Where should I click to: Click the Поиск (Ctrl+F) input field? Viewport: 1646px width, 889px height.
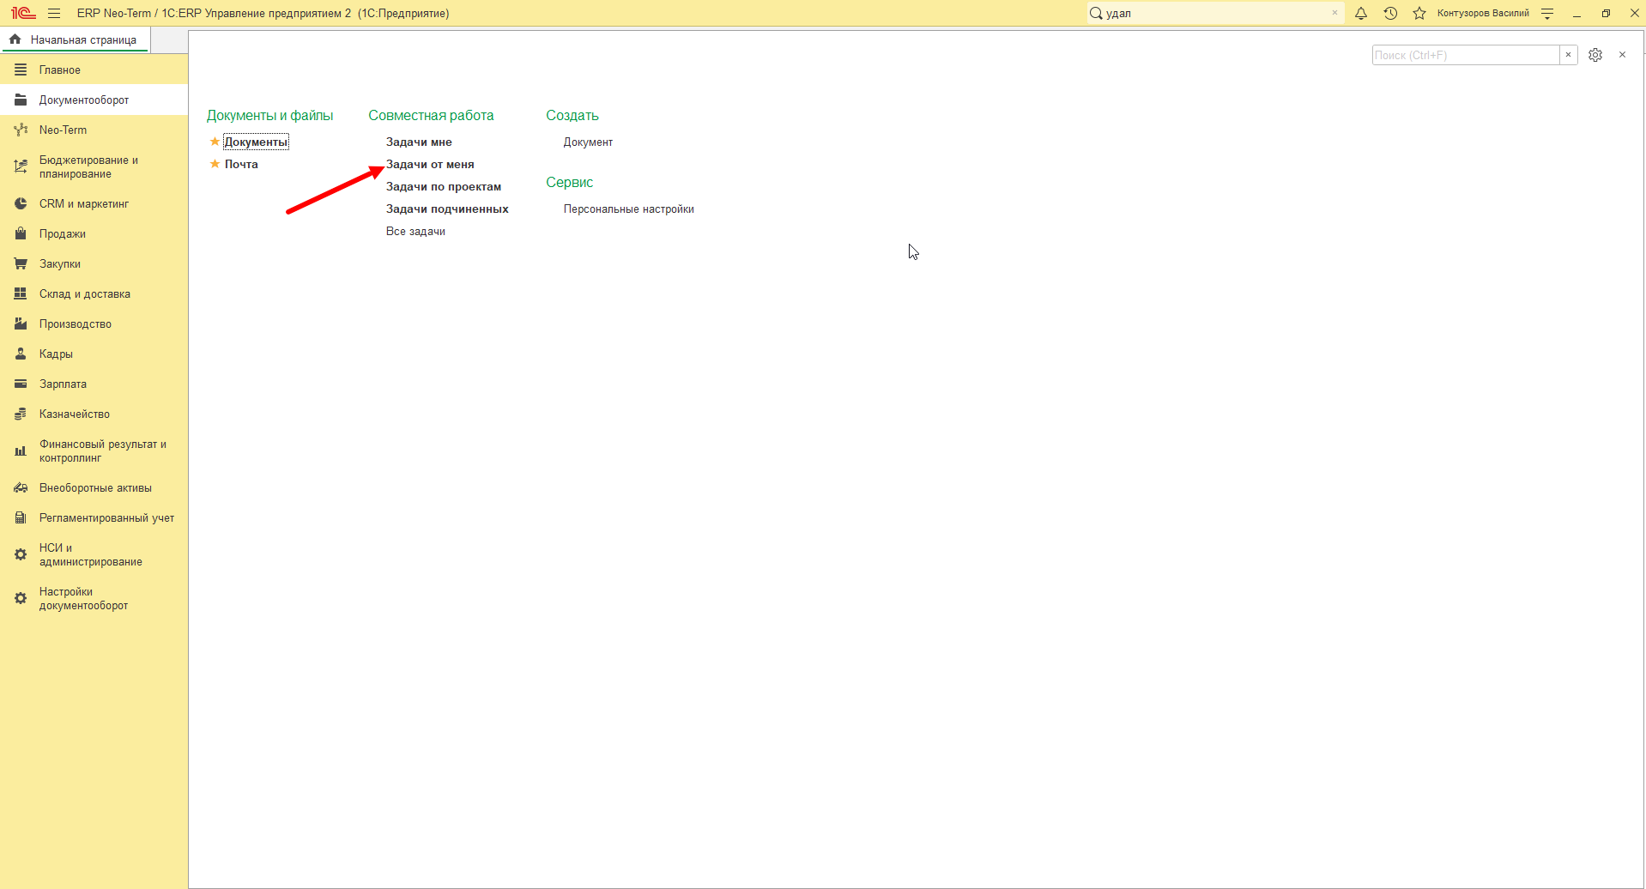pyautogui.click(x=1466, y=55)
